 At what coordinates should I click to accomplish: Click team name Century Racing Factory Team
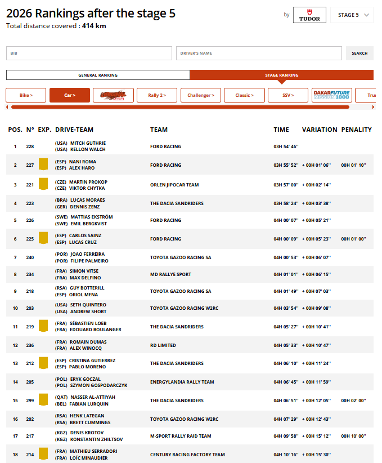coord(187,455)
